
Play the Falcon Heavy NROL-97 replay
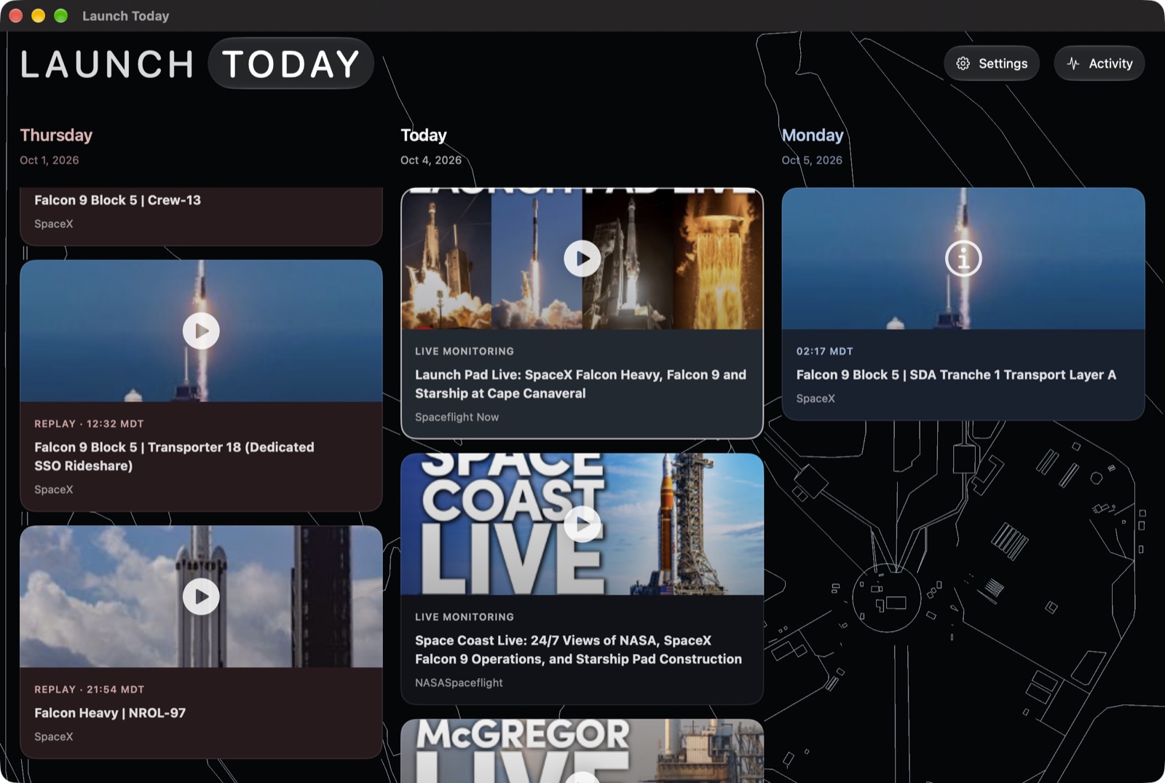[x=201, y=597]
